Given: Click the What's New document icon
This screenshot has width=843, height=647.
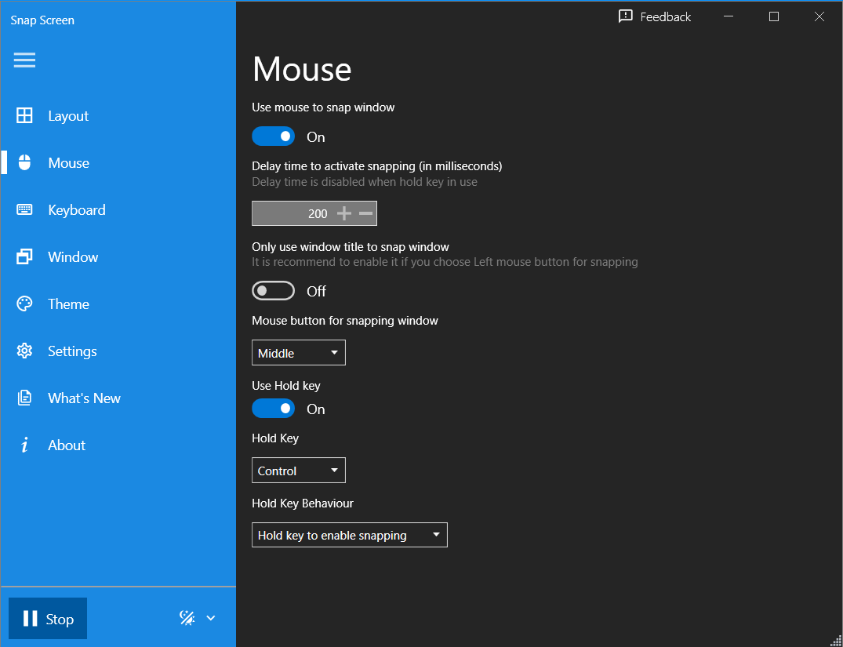Looking at the screenshot, I should pos(24,398).
